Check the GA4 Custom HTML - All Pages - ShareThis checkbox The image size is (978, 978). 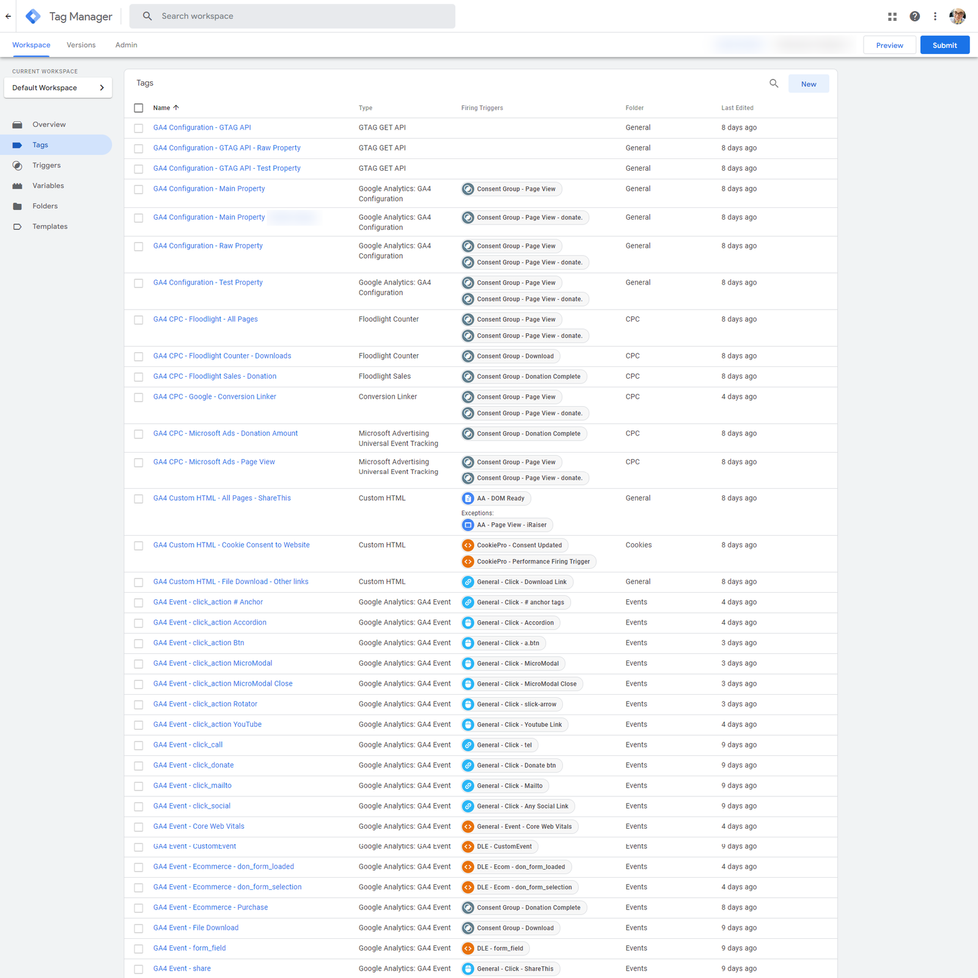[x=139, y=499]
